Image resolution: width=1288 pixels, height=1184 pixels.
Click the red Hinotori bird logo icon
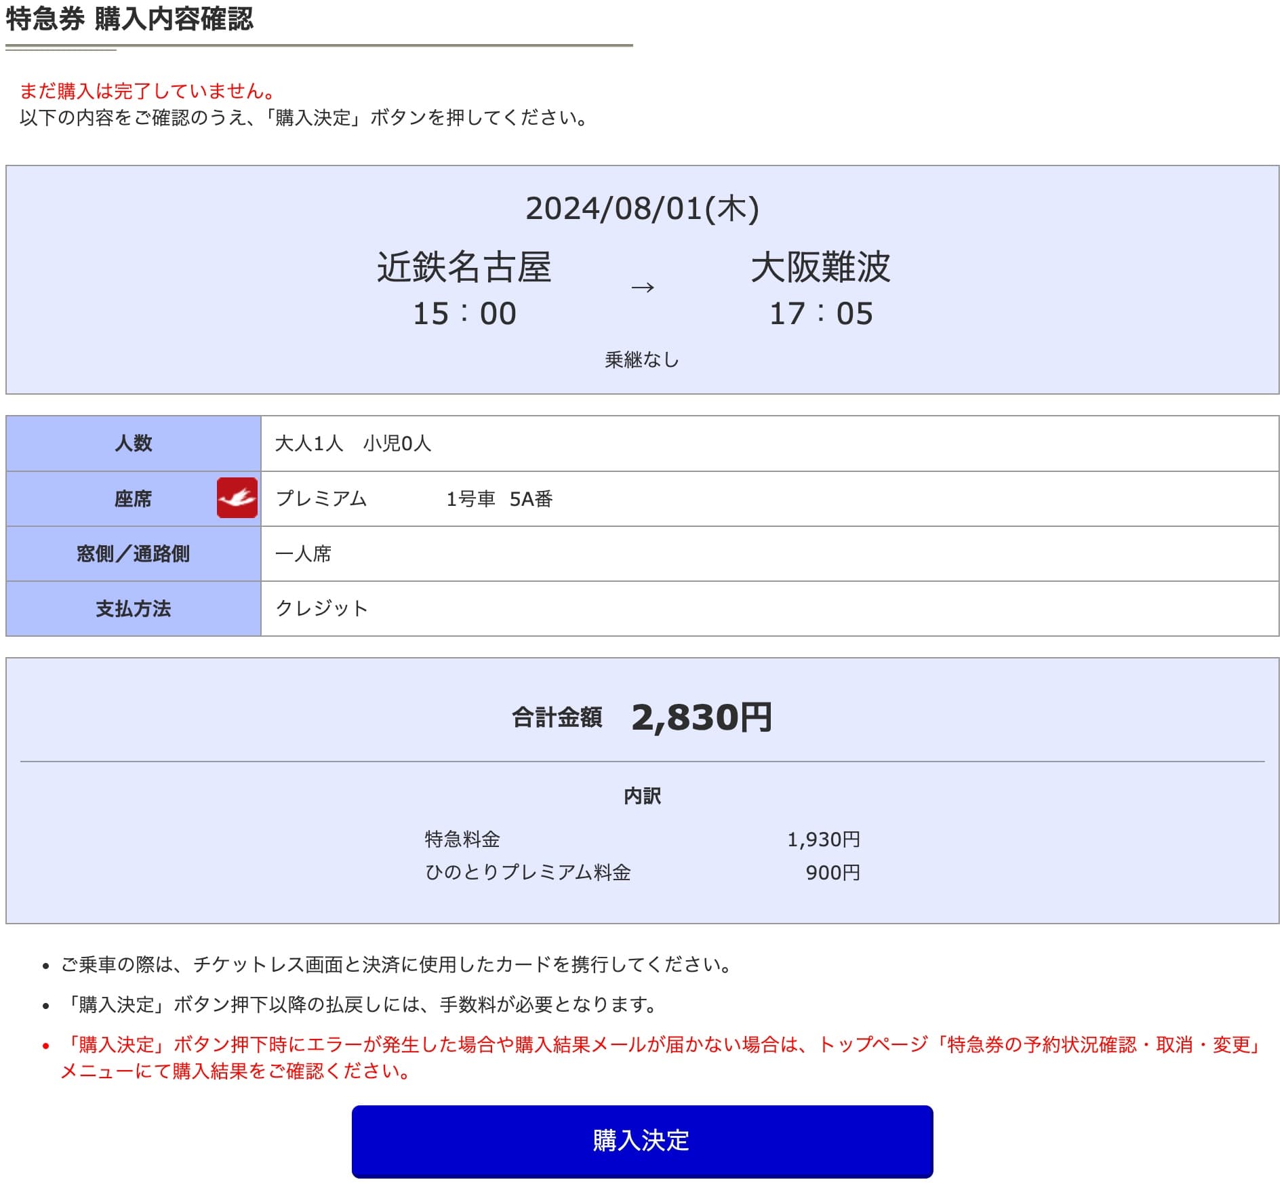tap(237, 498)
